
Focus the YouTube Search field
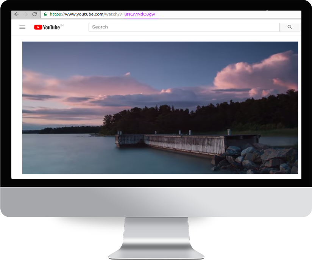184,27
